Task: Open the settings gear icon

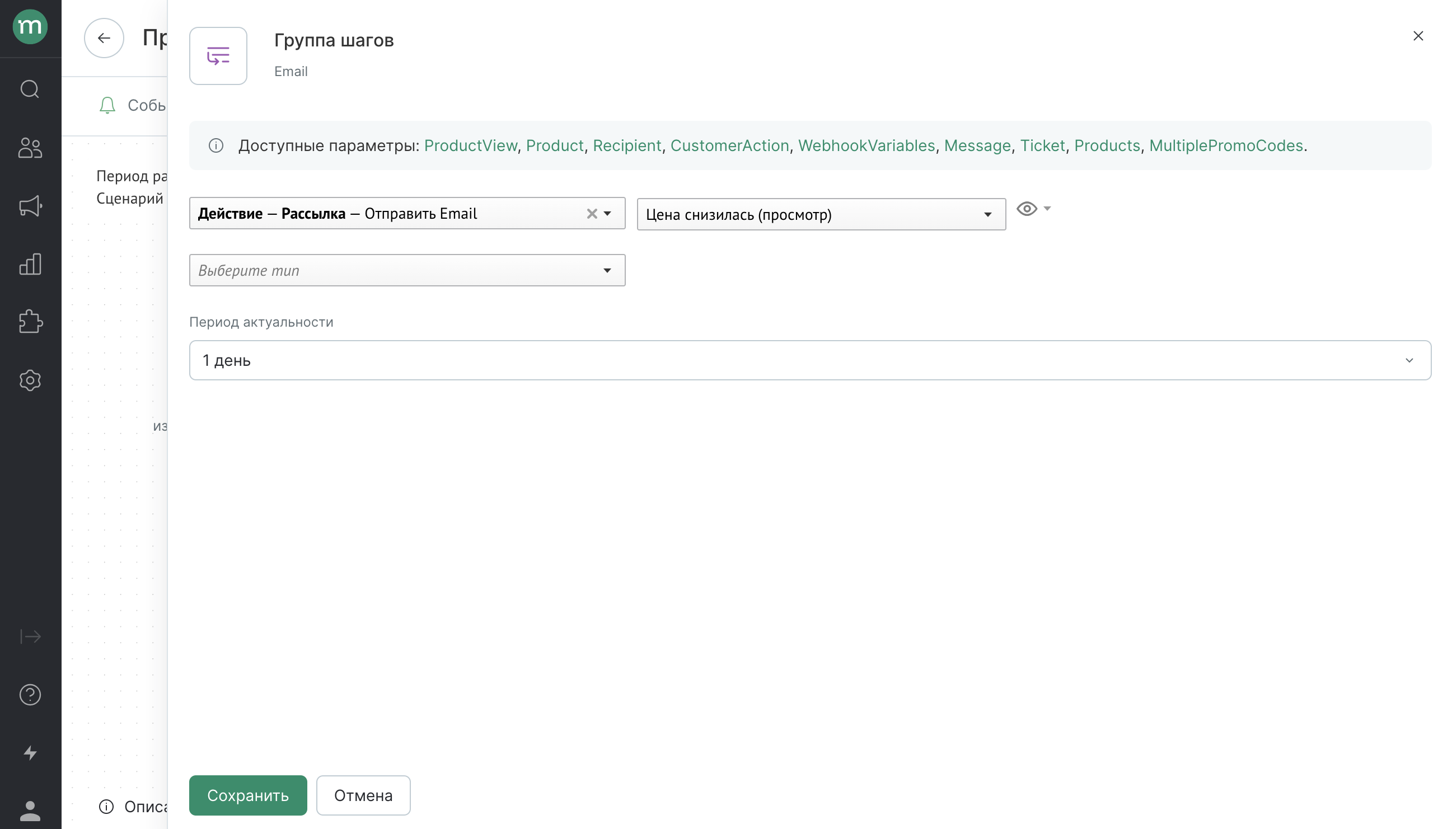Action: pyautogui.click(x=30, y=380)
